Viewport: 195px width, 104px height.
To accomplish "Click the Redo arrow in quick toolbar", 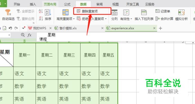I will click(x=16, y=28).
